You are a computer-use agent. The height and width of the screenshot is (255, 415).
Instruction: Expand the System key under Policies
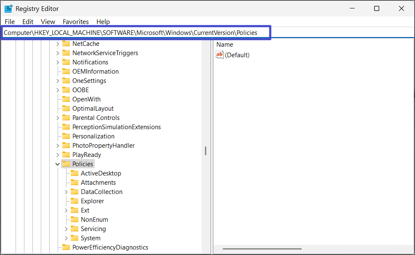(x=66, y=238)
